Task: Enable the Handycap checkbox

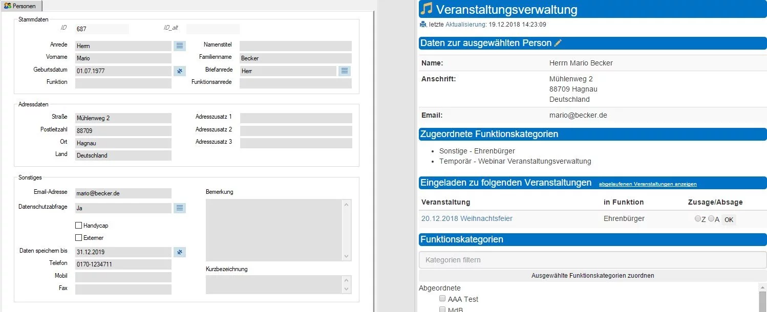Action: [x=79, y=225]
